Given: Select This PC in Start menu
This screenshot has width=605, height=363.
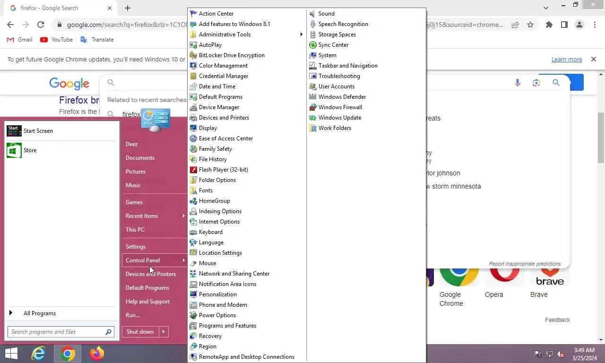Looking at the screenshot, I should [x=135, y=230].
